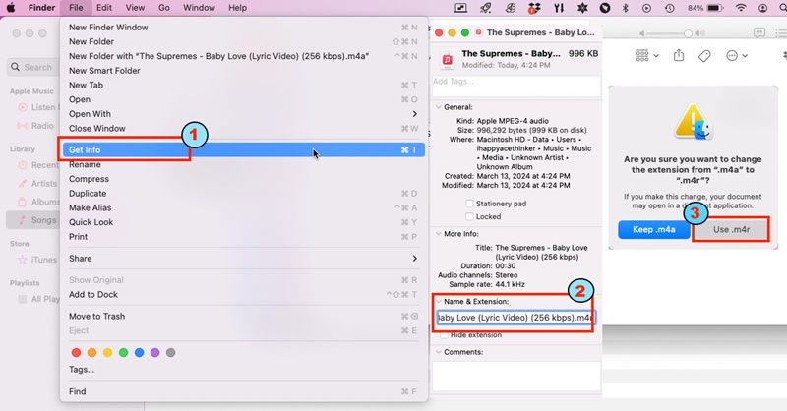
Task: Toggle the Hide extension checkbox
Action: click(x=444, y=335)
